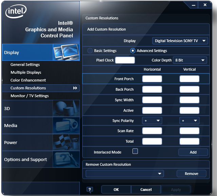Minimize the control panel window
This screenshot has width=217, height=196.
tap(194, 5)
